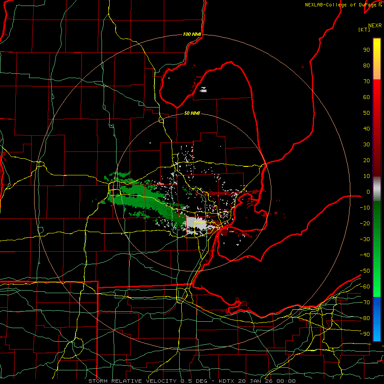Click the '50 NMI' range ring label
The height and width of the screenshot is (384, 384).
pos(192,113)
